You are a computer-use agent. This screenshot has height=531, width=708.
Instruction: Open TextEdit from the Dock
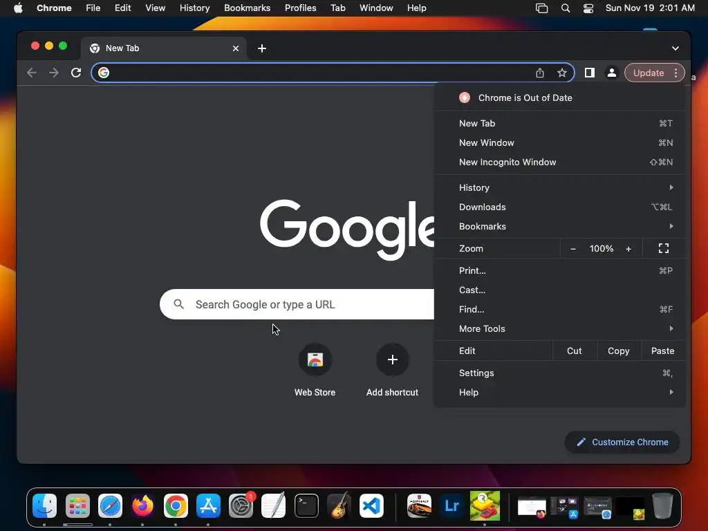click(274, 505)
